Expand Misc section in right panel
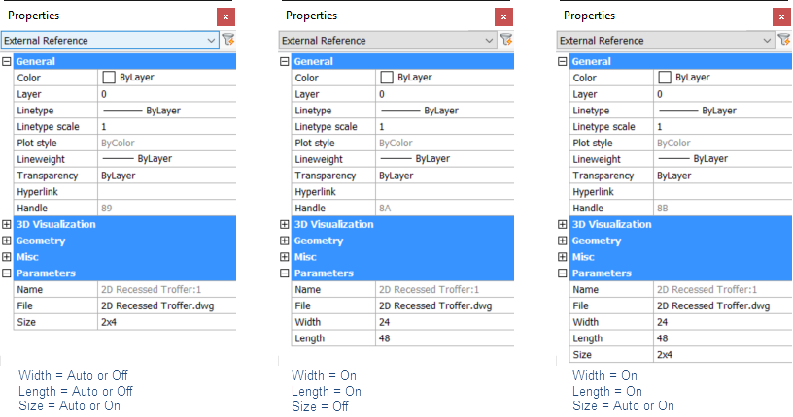The width and height of the screenshot is (793, 417). [x=563, y=257]
